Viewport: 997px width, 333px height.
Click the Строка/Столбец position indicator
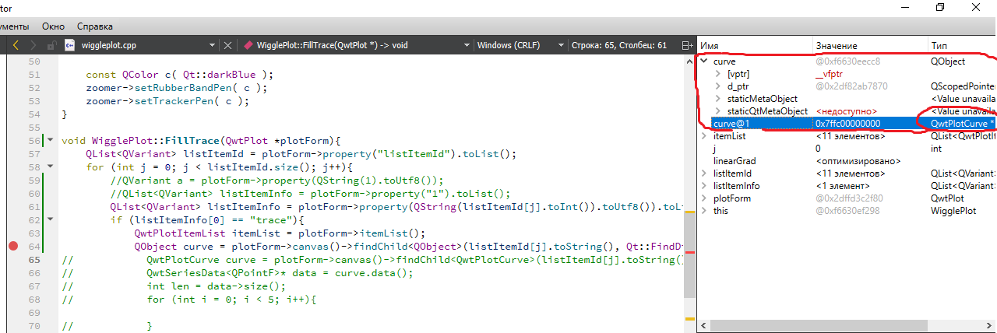tap(618, 46)
